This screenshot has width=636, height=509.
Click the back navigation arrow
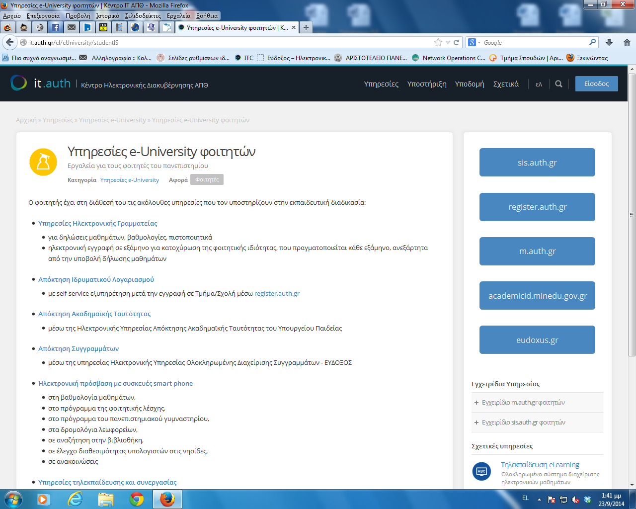9,42
